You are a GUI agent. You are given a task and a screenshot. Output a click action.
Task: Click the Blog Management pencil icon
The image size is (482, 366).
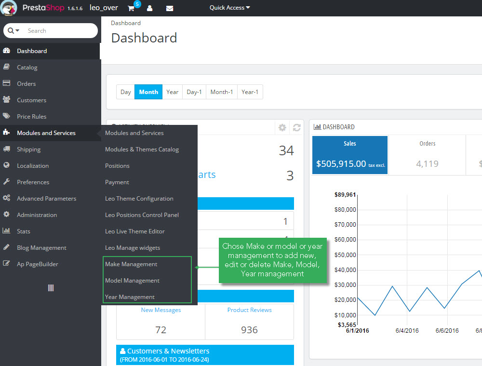pyautogui.click(x=6, y=247)
